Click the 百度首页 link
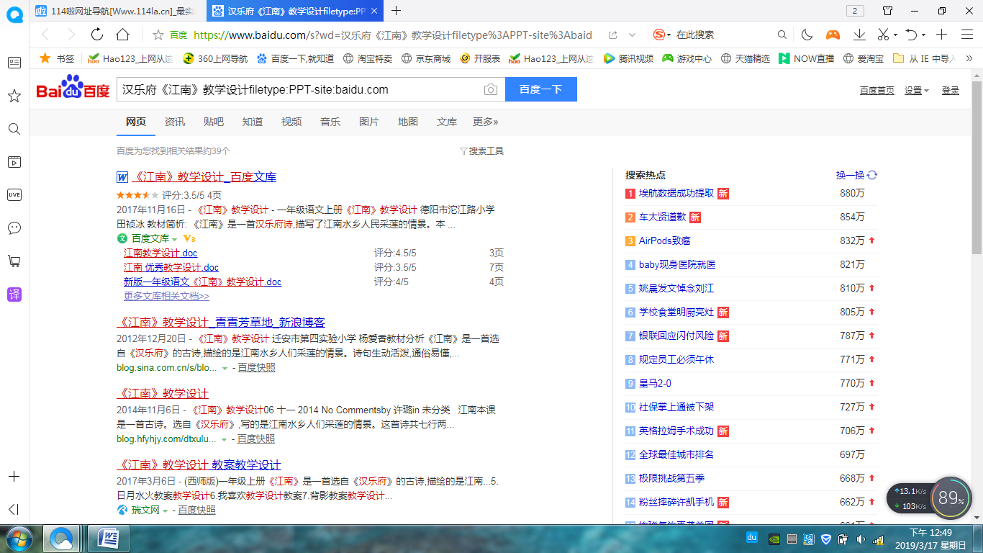This screenshot has width=983, height=553. [877, 90]
